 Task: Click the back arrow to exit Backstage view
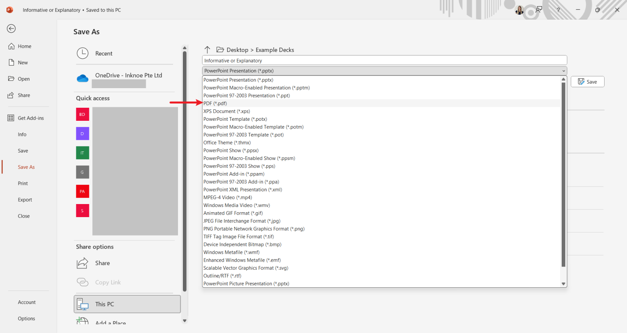tap(11, 29)
